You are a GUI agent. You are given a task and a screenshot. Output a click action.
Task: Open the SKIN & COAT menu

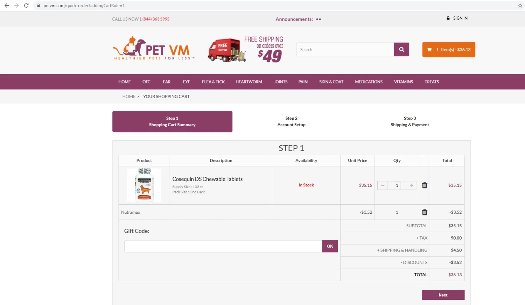331,82
